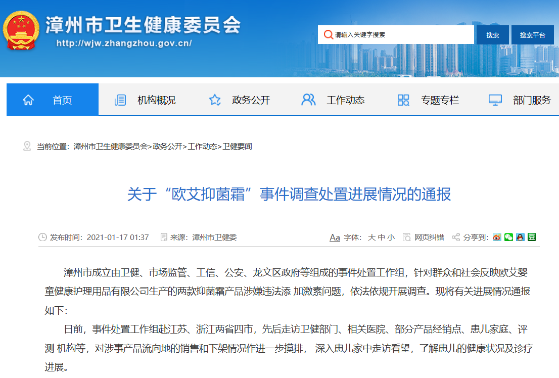Focus the keyword search input field

pos(396,34)
